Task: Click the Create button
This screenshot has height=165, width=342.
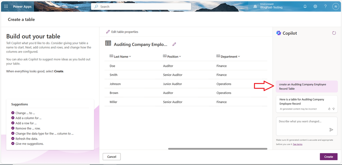Action: (x=328, y=157)
